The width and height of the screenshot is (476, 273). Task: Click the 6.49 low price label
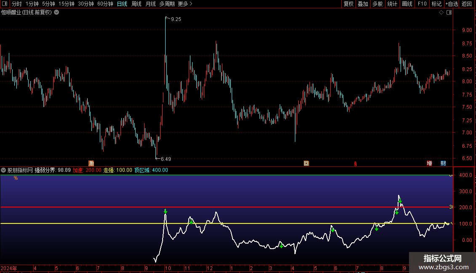[x=166, y=159]
